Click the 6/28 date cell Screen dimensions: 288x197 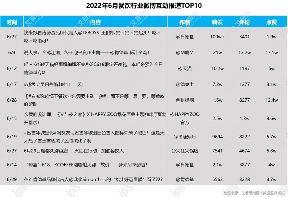click(12, 100)
